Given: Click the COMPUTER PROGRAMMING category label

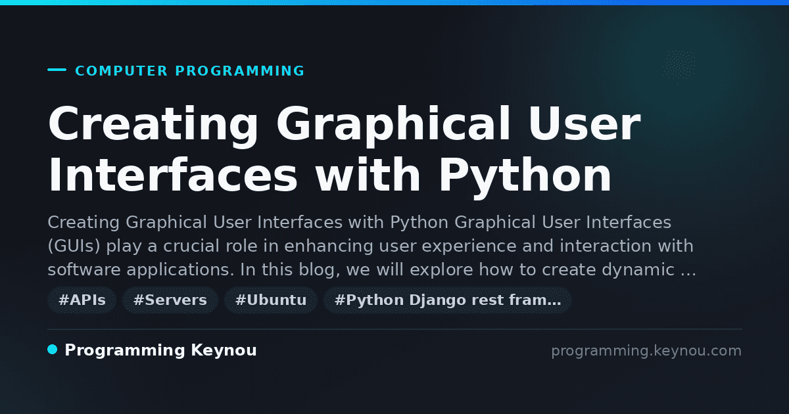Looking at the screenshot, I should 189,71.
